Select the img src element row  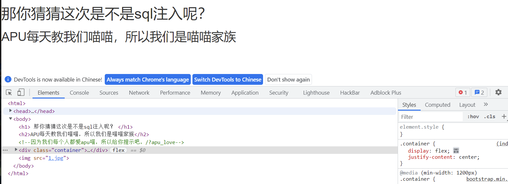(44, 158)
